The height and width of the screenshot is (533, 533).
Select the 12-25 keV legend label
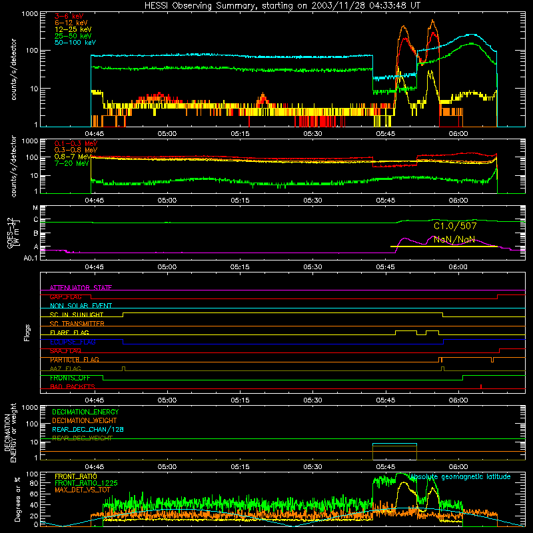(73, 29)
